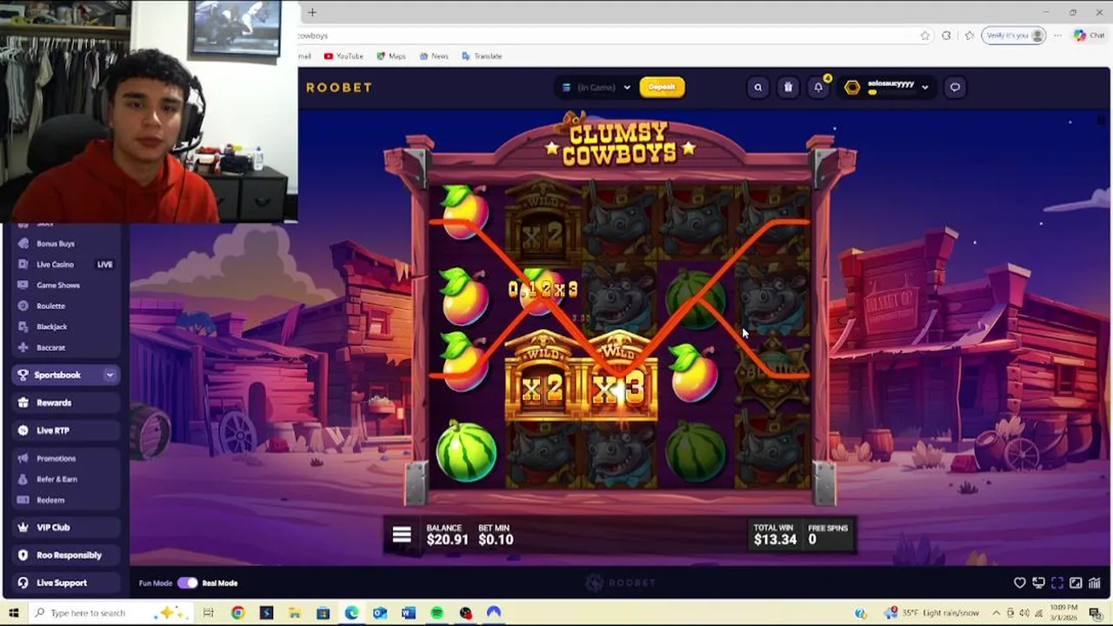Click the ROOBET logo
This screenshot has width=1113, height=626.
[x=338, y=87]
